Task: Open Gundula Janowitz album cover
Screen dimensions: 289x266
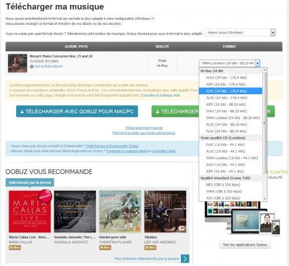Action: coord(75,212)
